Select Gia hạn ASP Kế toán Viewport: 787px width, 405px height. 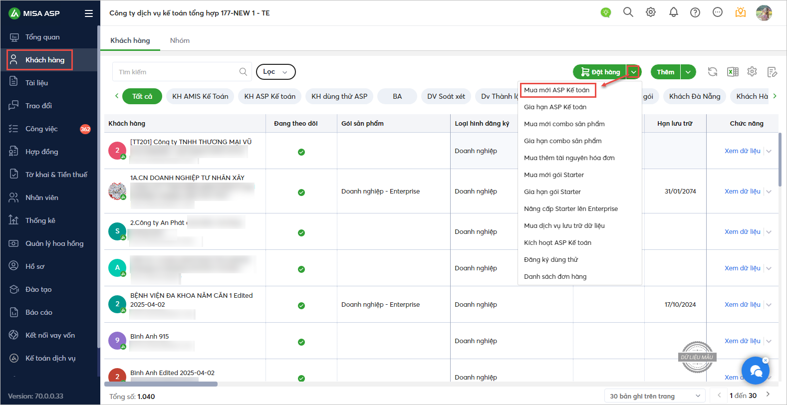pos(555,107)
